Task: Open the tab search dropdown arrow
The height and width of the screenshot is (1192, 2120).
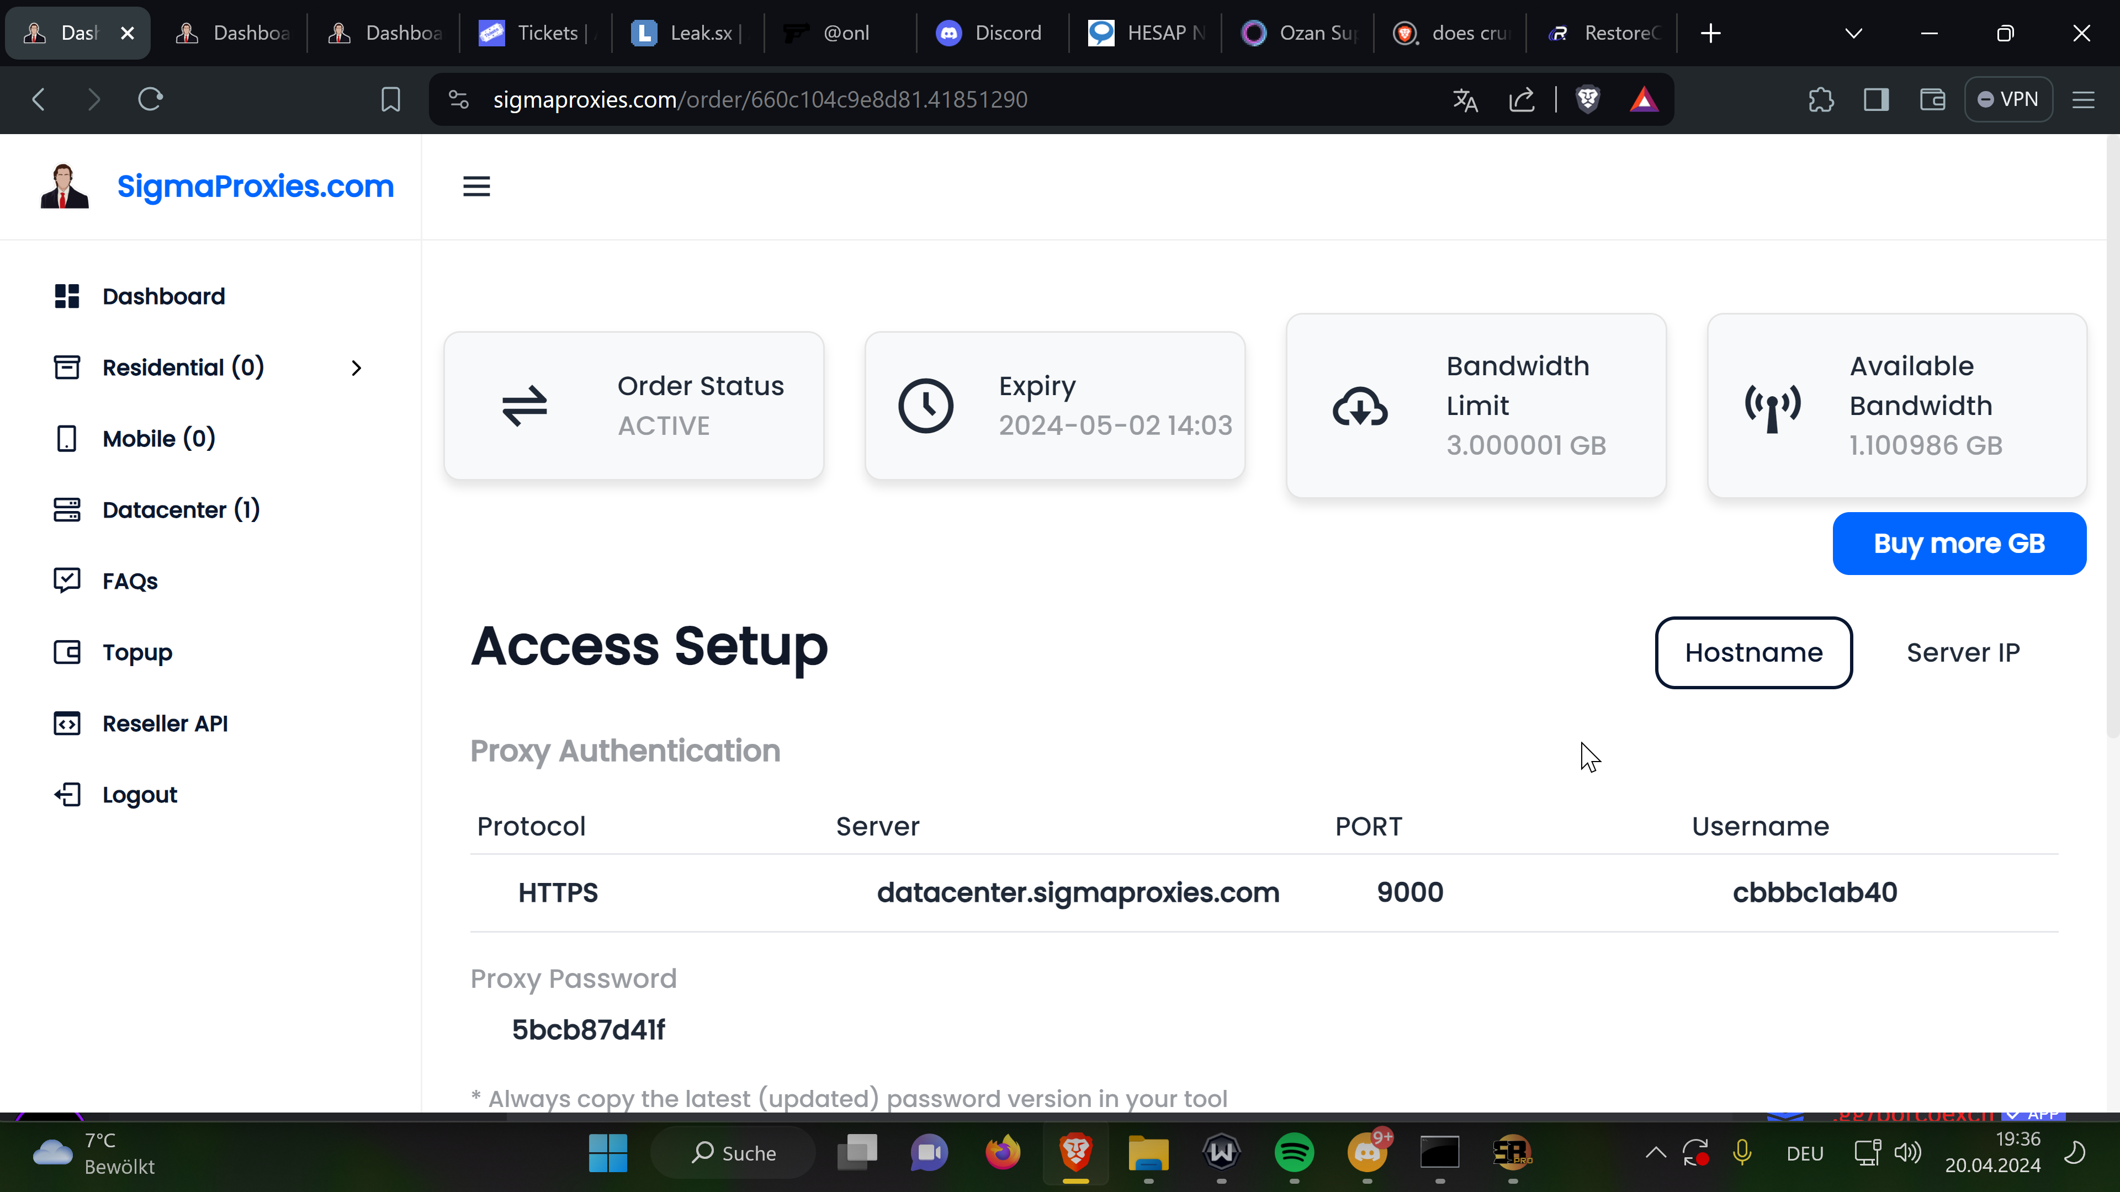Action: tap(1853, 33)
